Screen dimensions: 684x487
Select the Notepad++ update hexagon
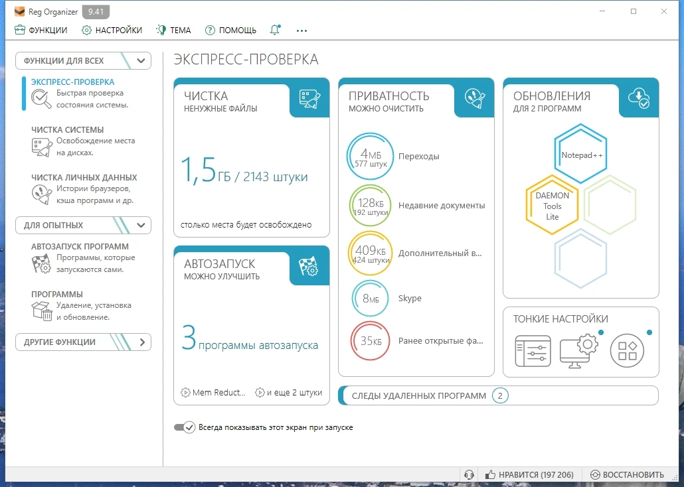(x=580, y=154)
